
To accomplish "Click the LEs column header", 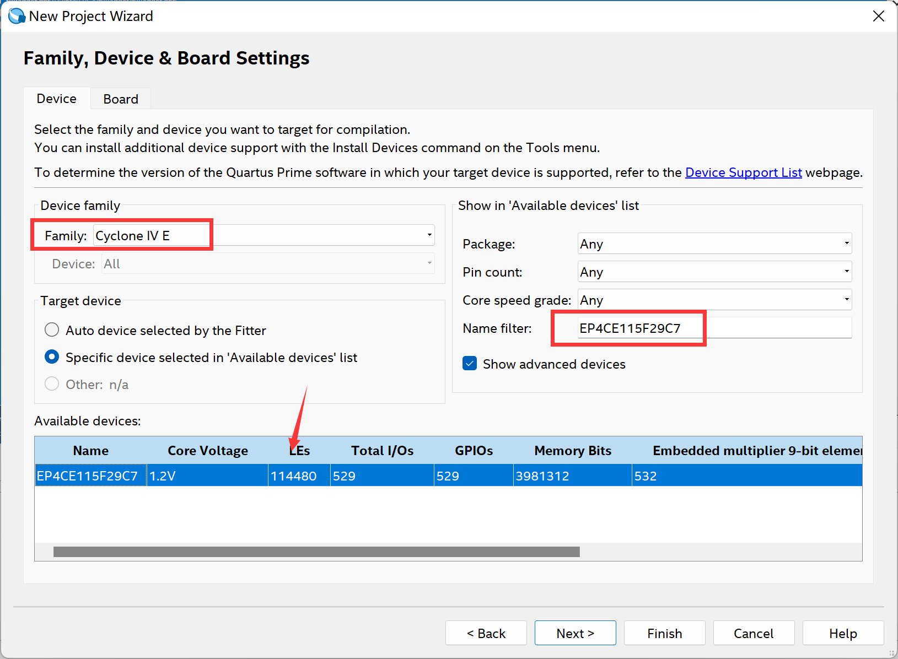I will (x=299, y=450).
